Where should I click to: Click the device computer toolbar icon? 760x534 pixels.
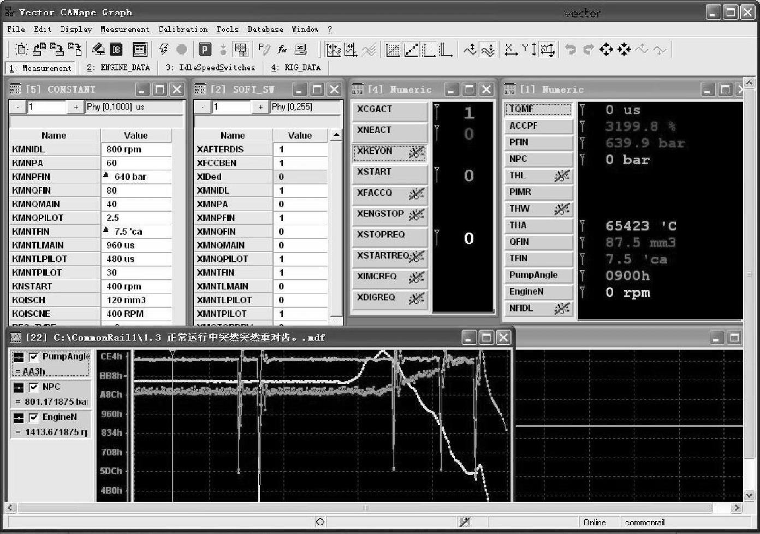(x=301, y=50)
